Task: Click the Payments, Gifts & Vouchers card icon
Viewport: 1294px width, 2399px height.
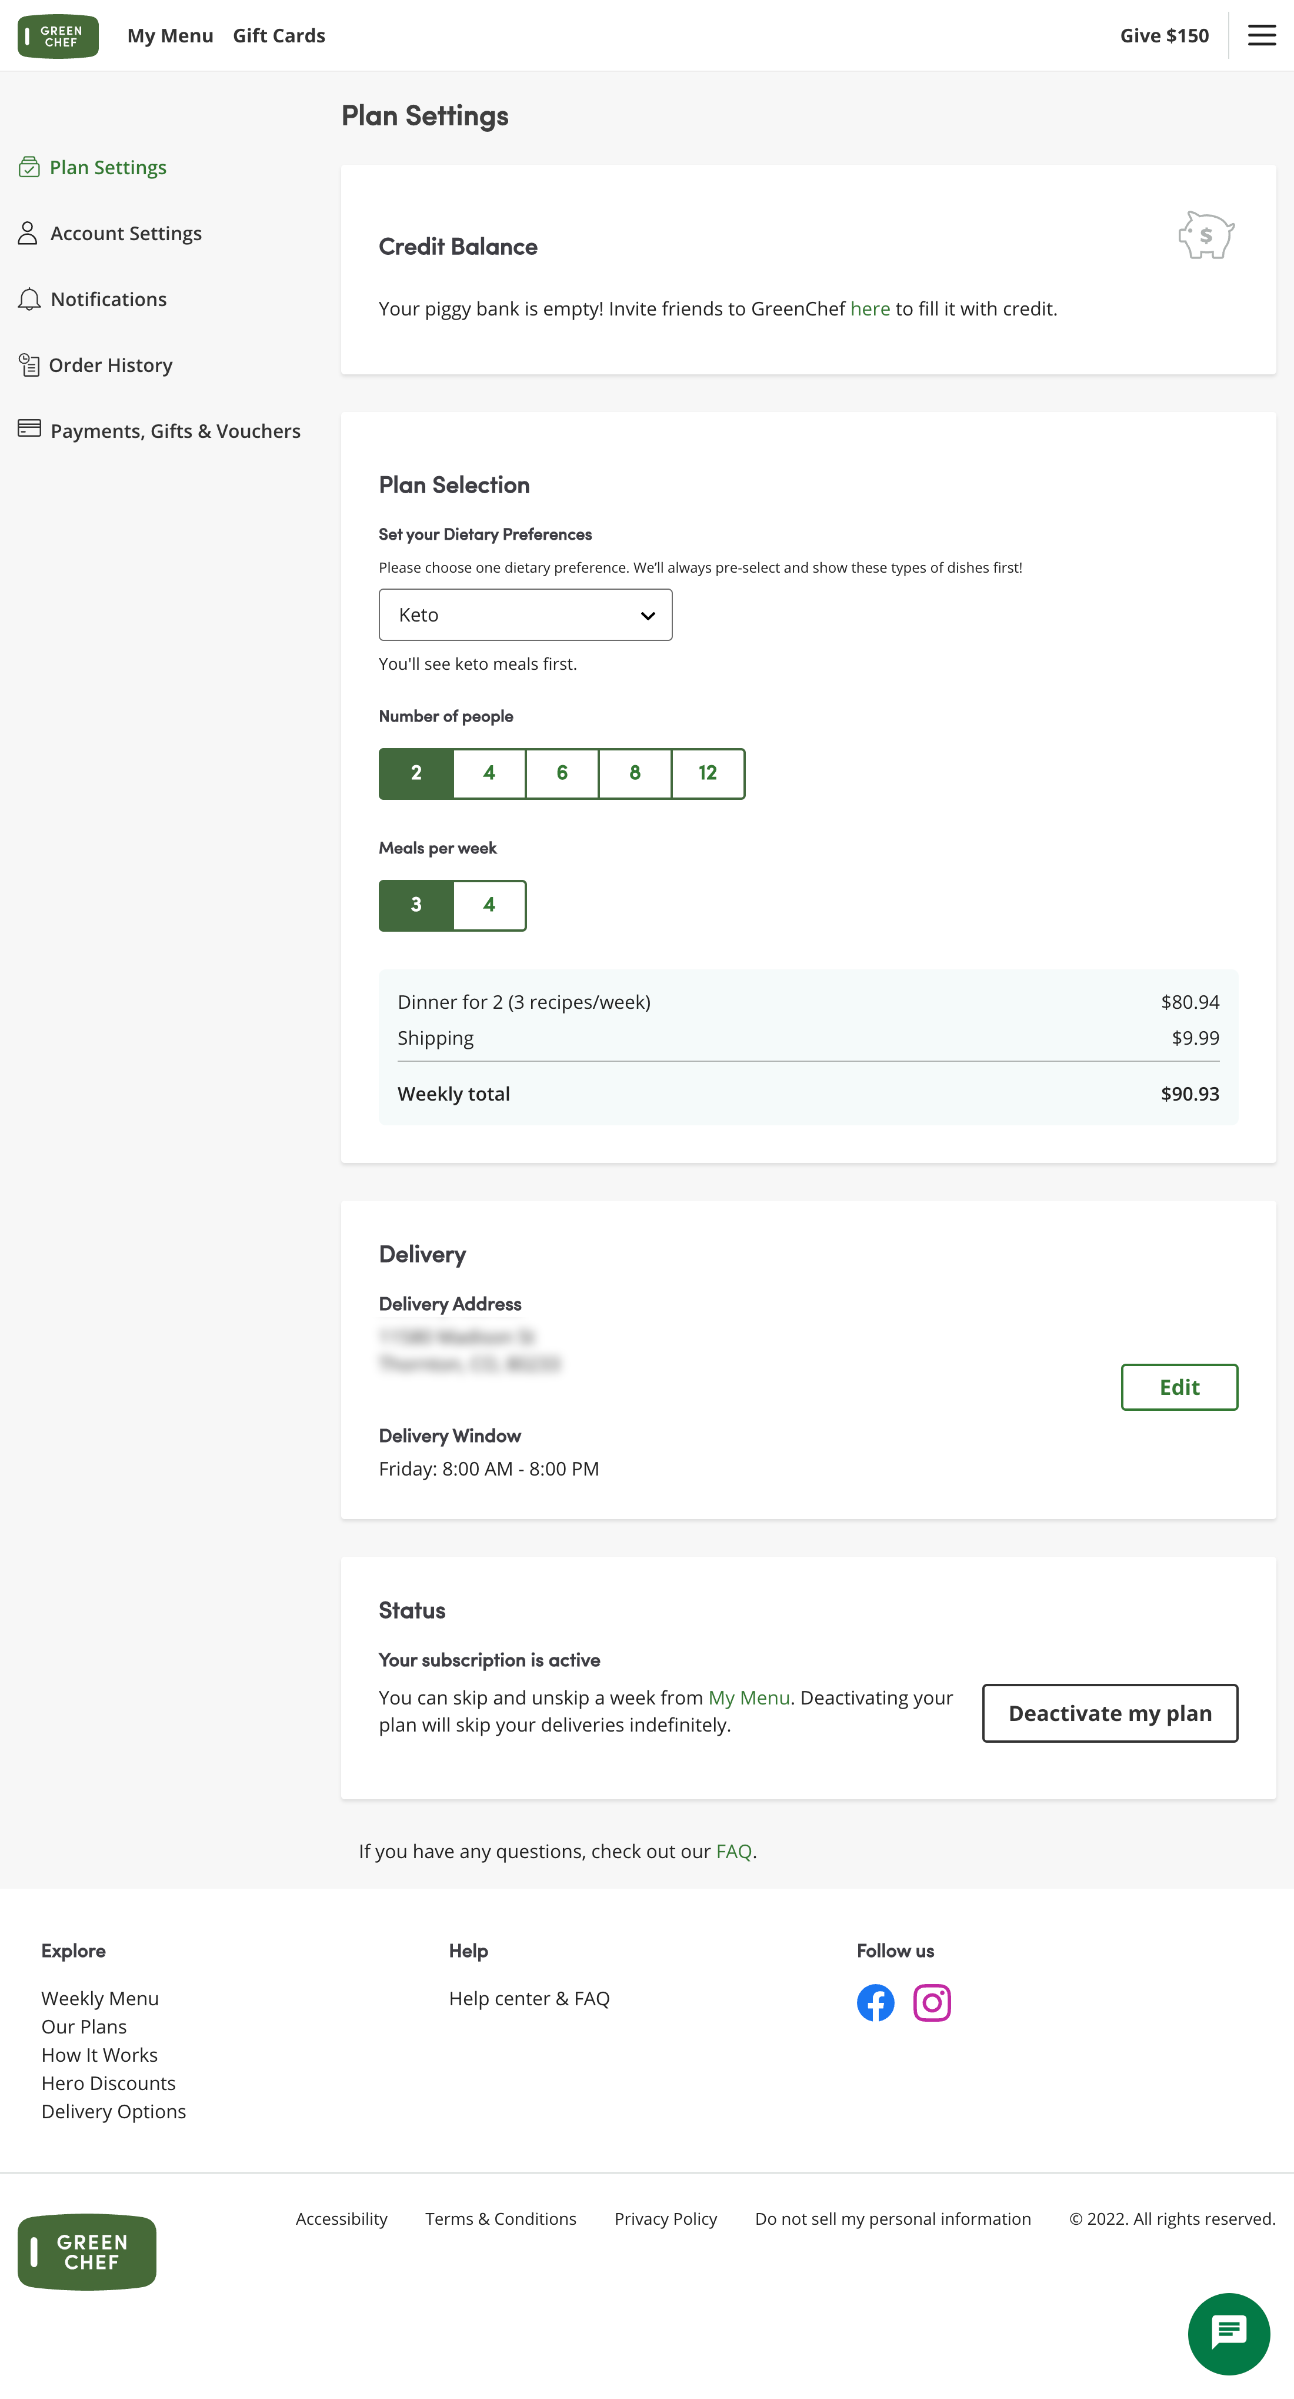Action: tap(28, 429)
